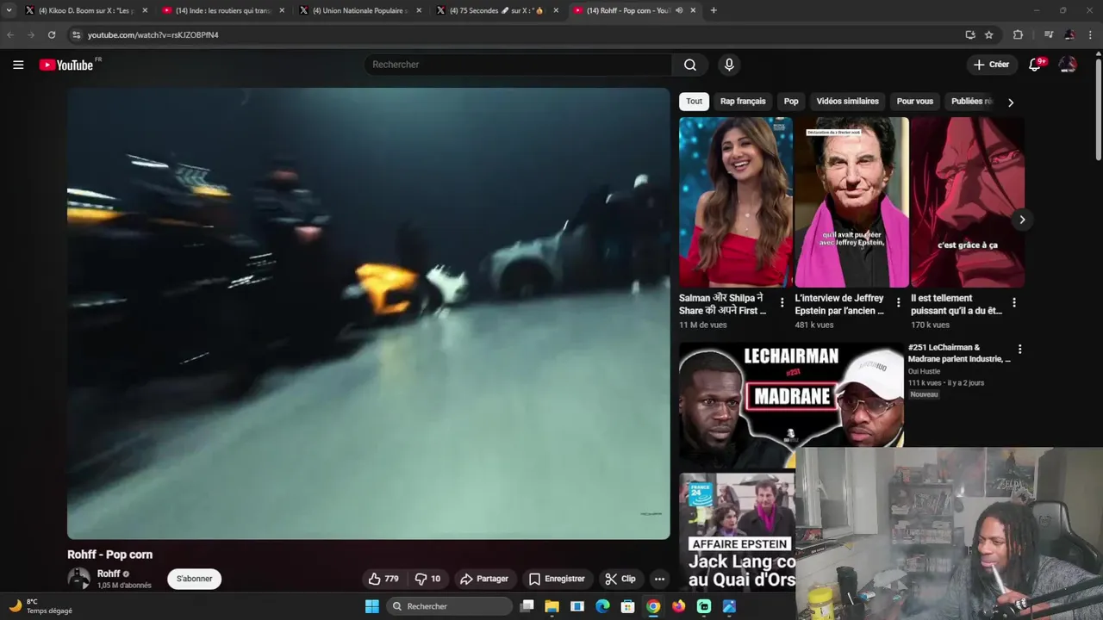Select the Vidéos similaires chip
1103x620 pixels.
click(848, 102)
